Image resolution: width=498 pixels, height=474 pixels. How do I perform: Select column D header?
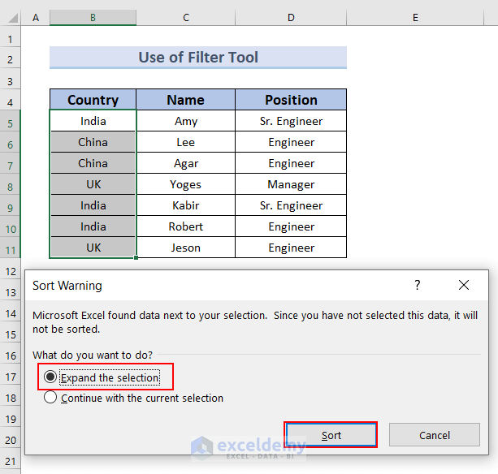pos(291,18)
